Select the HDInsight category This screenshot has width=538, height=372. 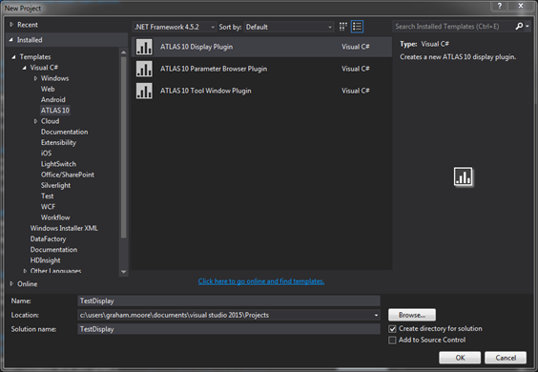[45, 260]
